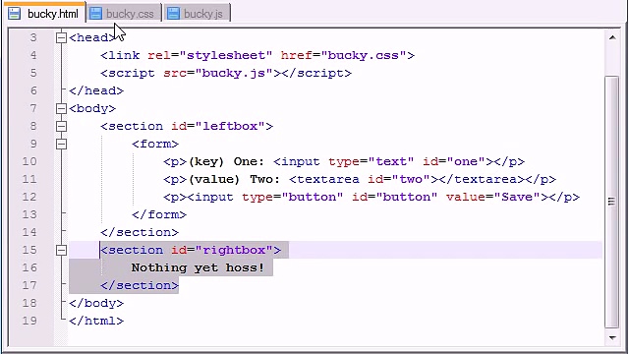Click the save icon on bucky.html tab
This screenshot has height=354, width=629.
click(15, 13)
